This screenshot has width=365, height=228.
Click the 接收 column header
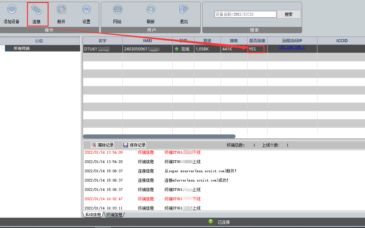(x=234, y=40)
